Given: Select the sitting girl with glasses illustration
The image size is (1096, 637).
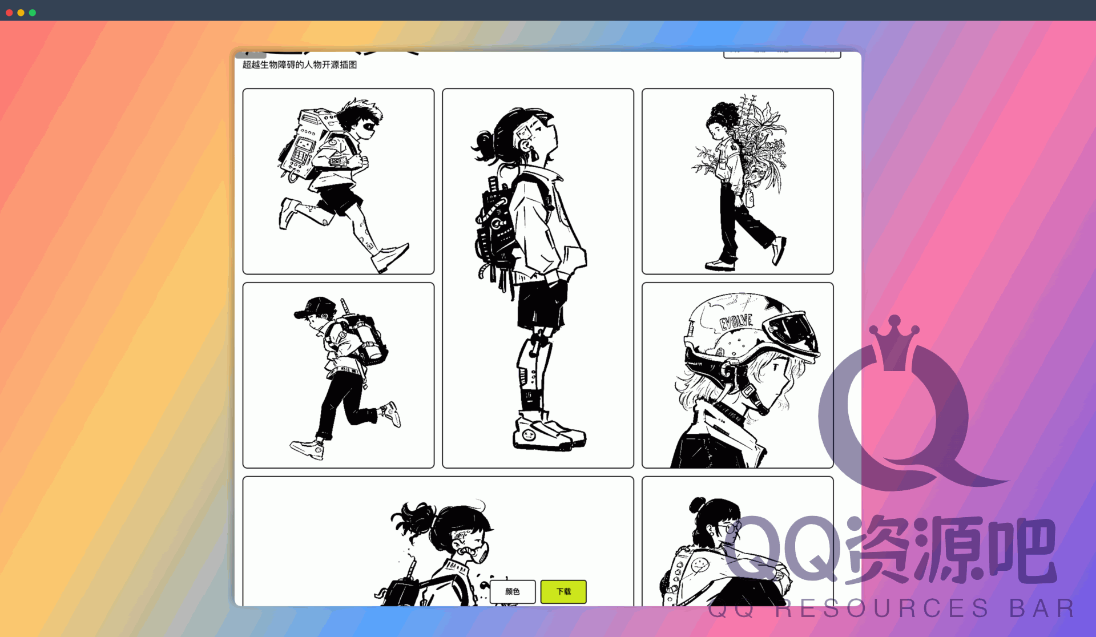Looking at the screenshot, I should pos(738,541).
